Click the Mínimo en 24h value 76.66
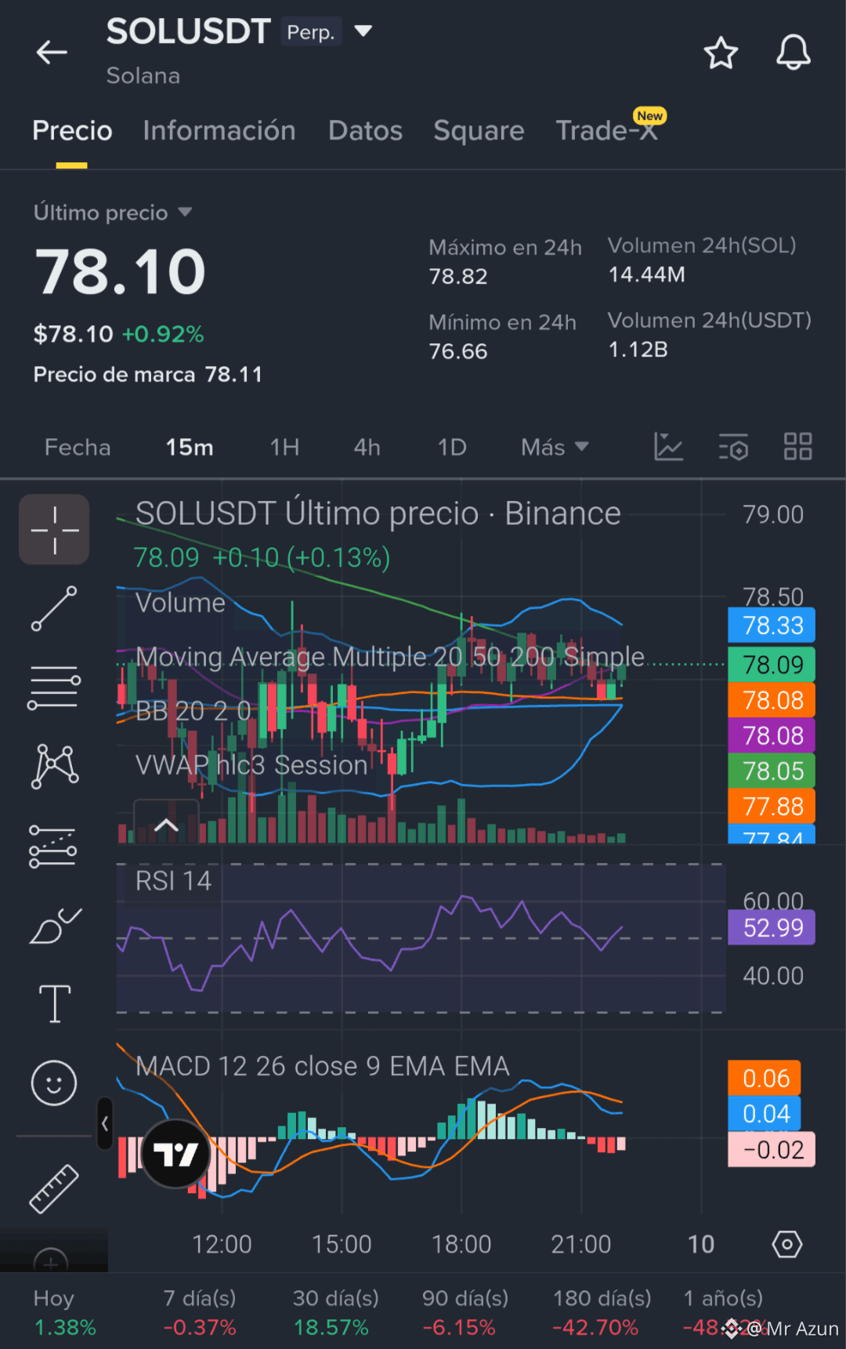This screenshot has width=846, height=1349. 458,351
